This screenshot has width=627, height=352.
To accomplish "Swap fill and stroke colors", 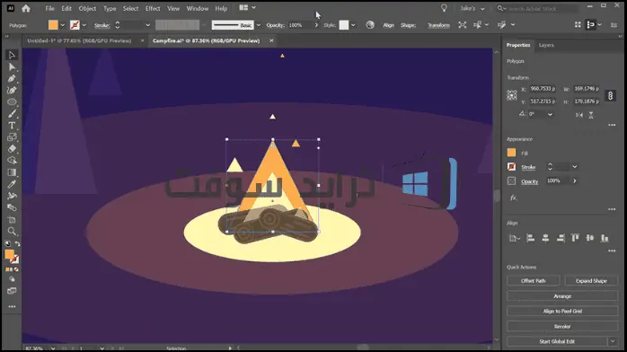I will [18, 243].
